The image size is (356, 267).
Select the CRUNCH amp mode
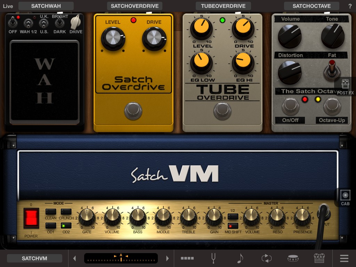pos(66,212)
